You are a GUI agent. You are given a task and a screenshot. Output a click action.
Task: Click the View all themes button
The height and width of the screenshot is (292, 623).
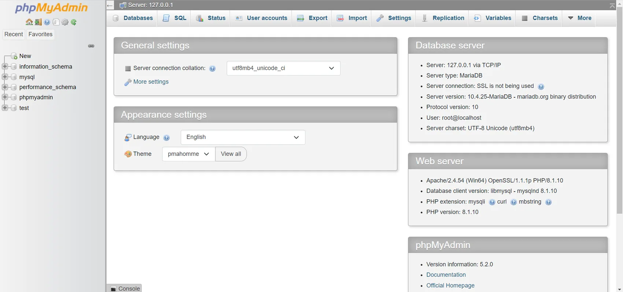[231, 154]
